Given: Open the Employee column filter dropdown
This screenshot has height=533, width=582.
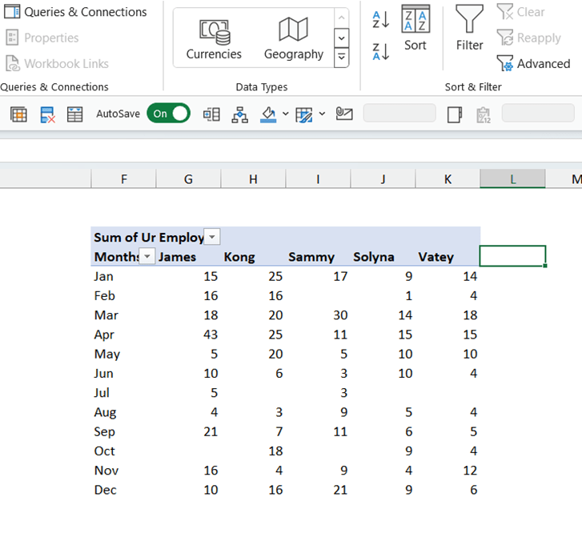Looking at the screenshot, I should pyautogui.click(x=211, y=237).
